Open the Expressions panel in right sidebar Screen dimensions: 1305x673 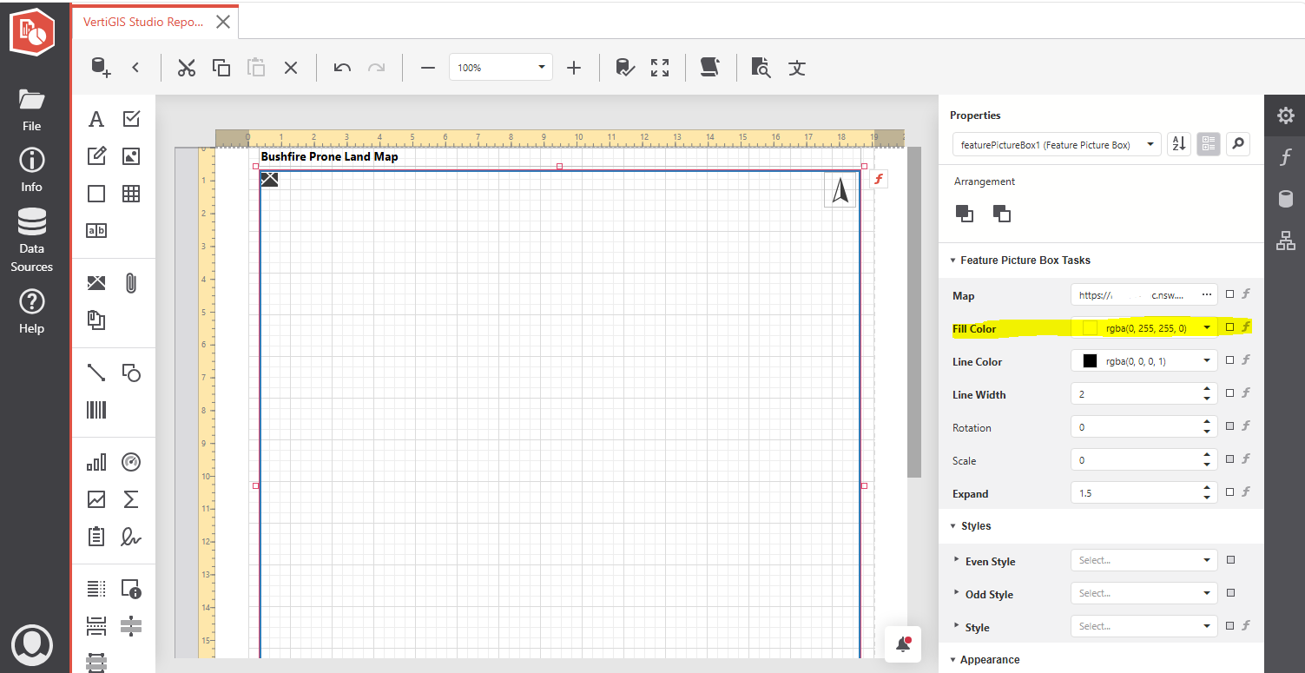[x=1285, y=157]
